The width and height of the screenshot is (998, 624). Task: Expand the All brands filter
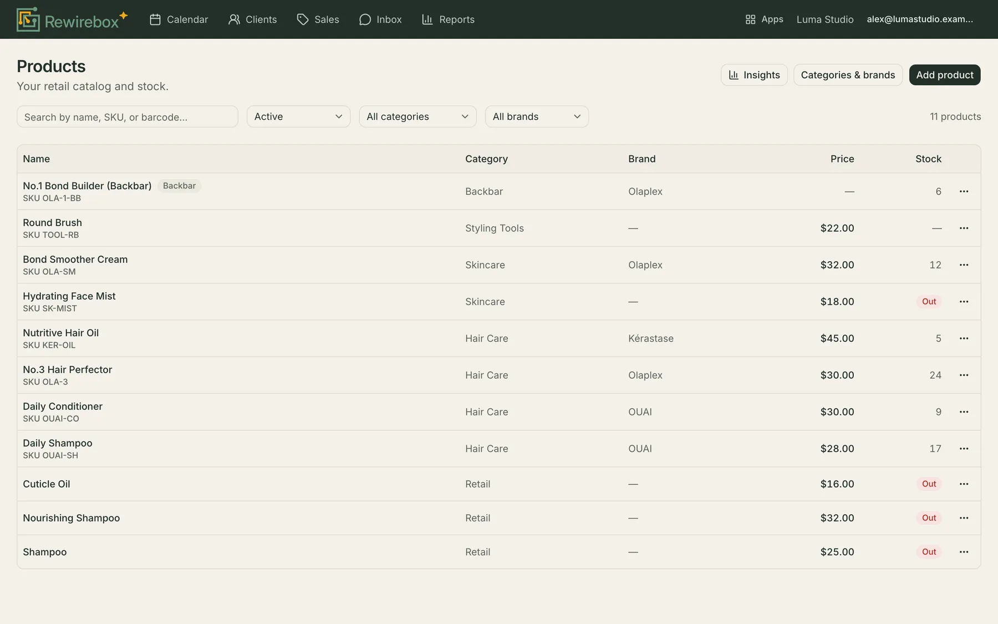(x=537, y=116)
